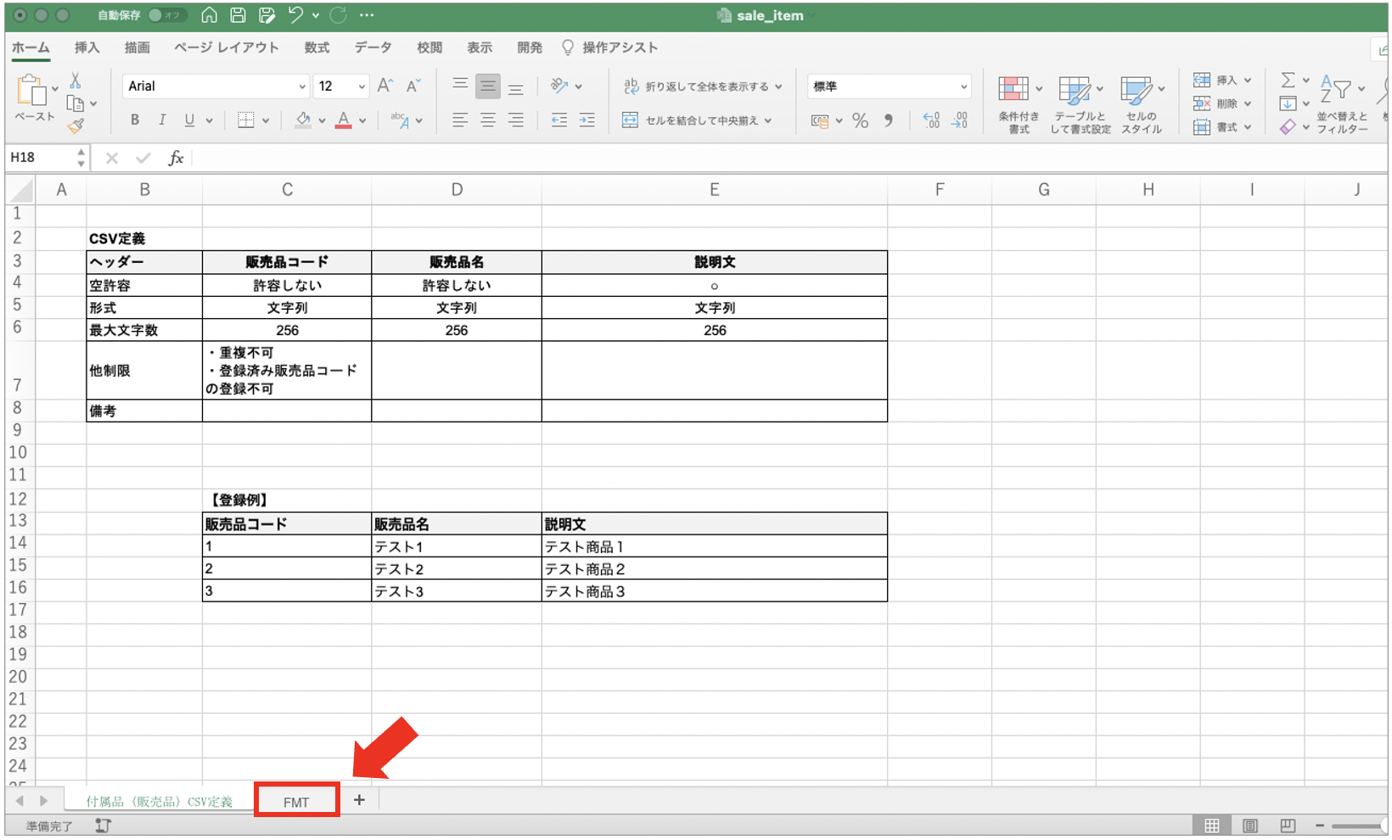1392x840 pixels.
Task: Click the percent style icon
Action: 860,120
